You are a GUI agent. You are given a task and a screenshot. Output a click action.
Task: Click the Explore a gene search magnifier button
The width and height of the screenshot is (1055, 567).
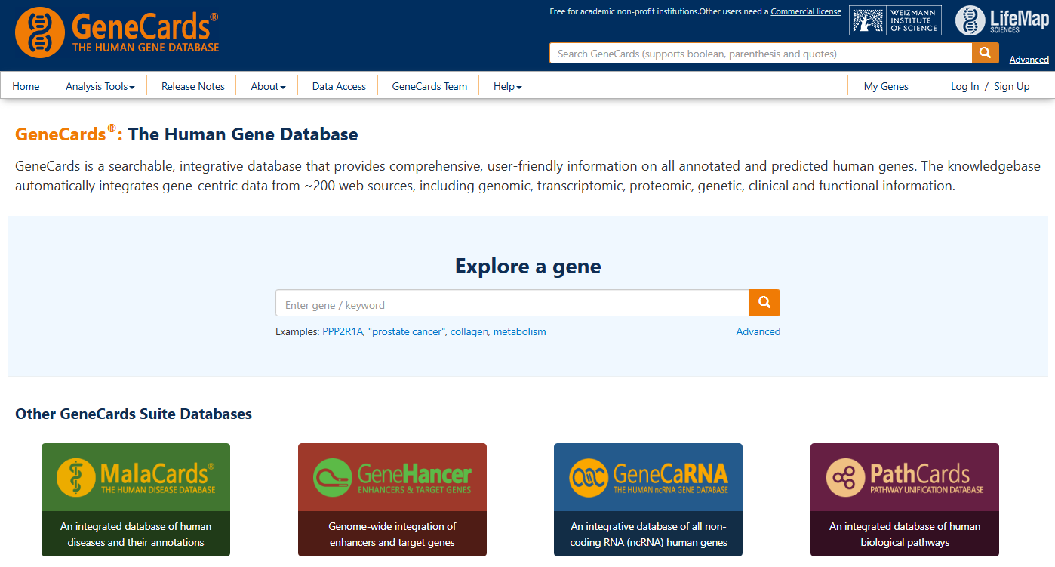764,303
